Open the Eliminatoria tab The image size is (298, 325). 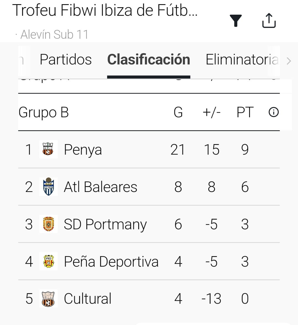(x=242, y=60)
